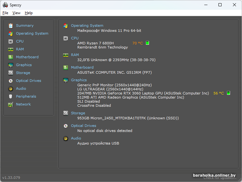The image size is (242, 182).
Task: Click green CPU temperature indicator icon
Action: (147, 43)
